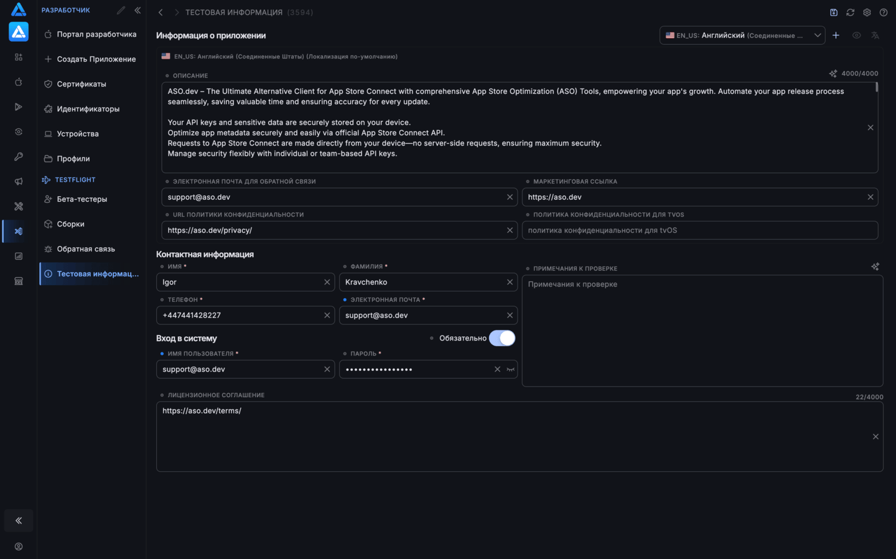The image size is (896, 559).
Task: Open Сборки under TestFlight
Action: [x=91, y=224]
